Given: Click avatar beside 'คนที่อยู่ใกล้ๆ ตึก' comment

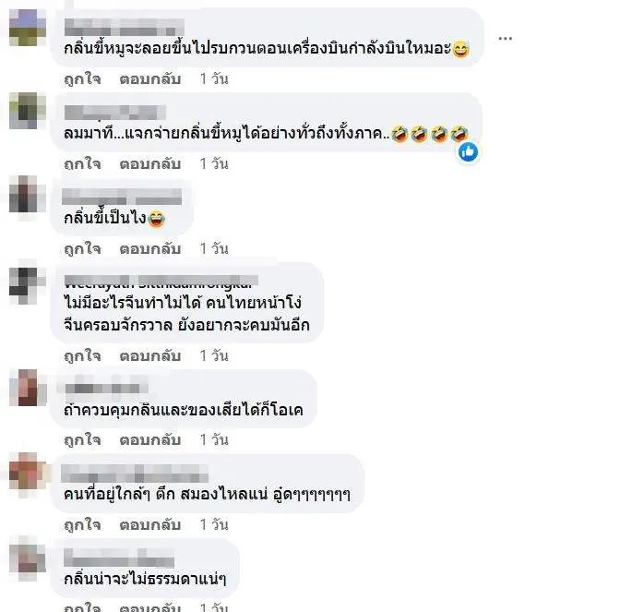Looking at the screenshot, I should [x=28, y=471].
